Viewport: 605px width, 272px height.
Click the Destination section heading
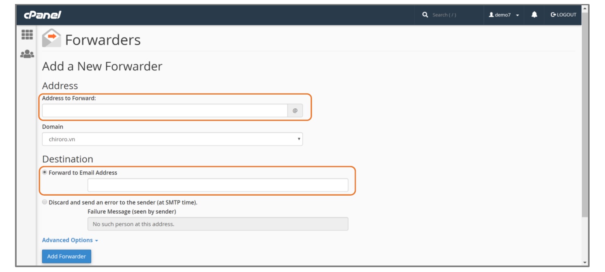[68, 159]
